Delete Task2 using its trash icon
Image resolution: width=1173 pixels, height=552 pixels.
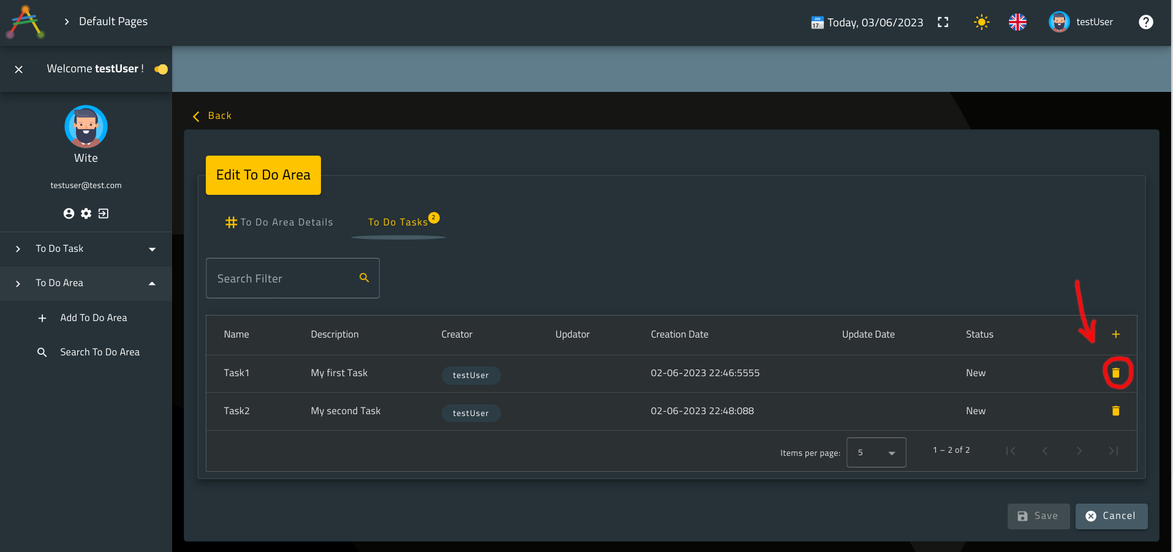(1115, 410)
